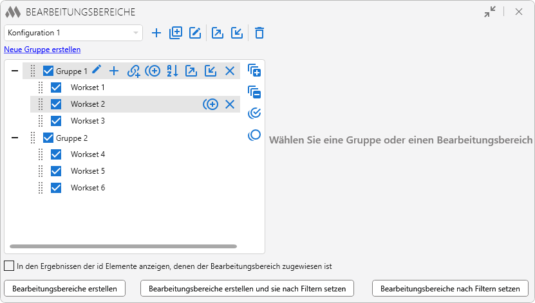This screenshot has width=535, height=303.
Task: Uncheck the Workset 1 checkbox
Action: (56, 87)
